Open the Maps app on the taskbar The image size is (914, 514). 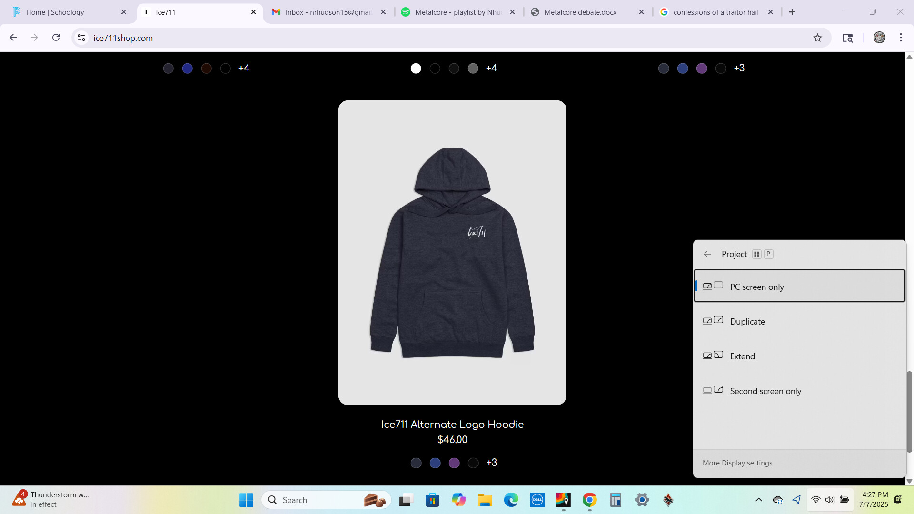pyautogui.click(x=563, y=500)
